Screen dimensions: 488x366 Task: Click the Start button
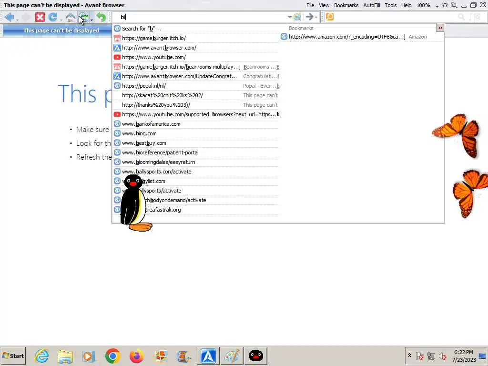coord(13,356)
